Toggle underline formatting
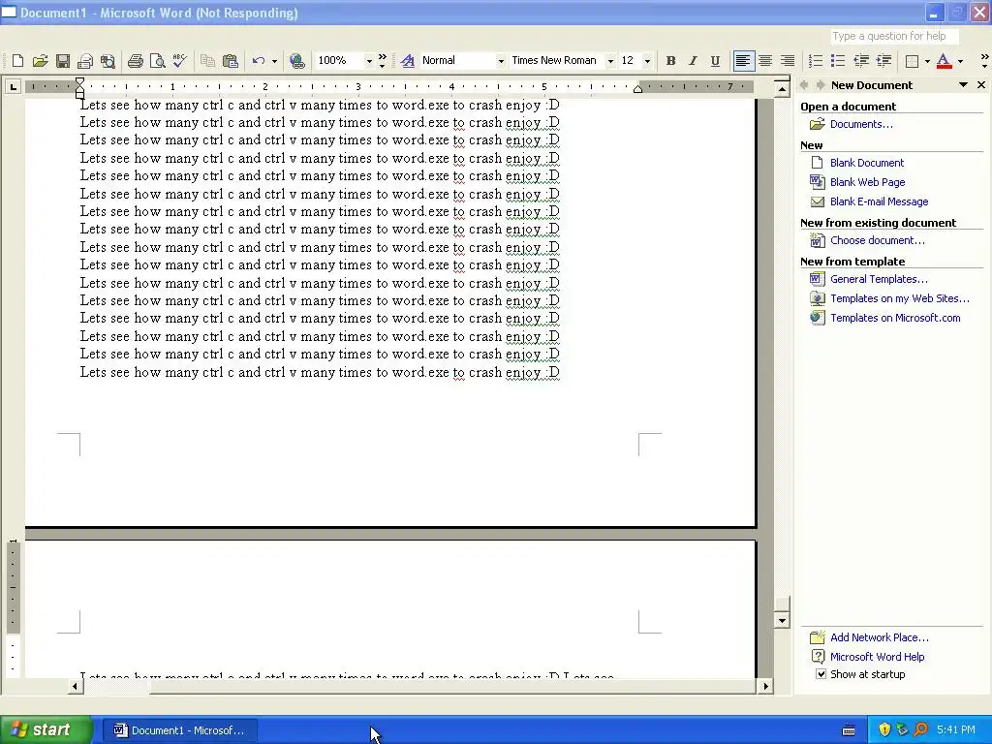Viewport: 992px width, 744px height. pos(715,61)
